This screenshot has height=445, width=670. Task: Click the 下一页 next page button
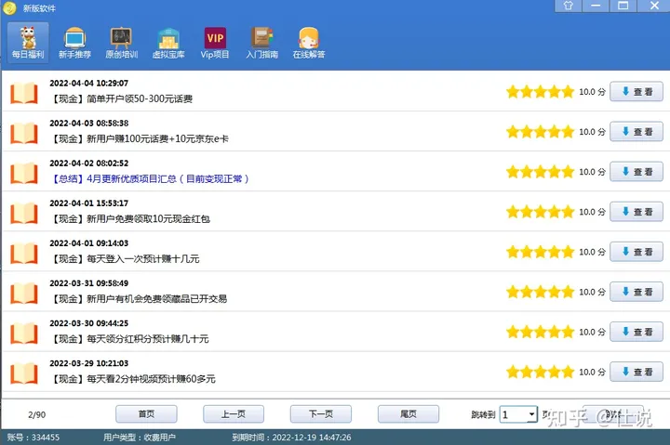pos(320,414)
